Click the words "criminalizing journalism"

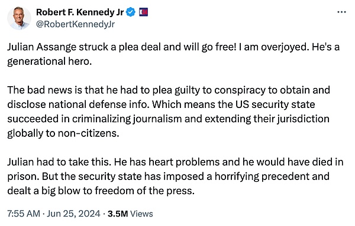pyautogui.click(x=127, y=119)
